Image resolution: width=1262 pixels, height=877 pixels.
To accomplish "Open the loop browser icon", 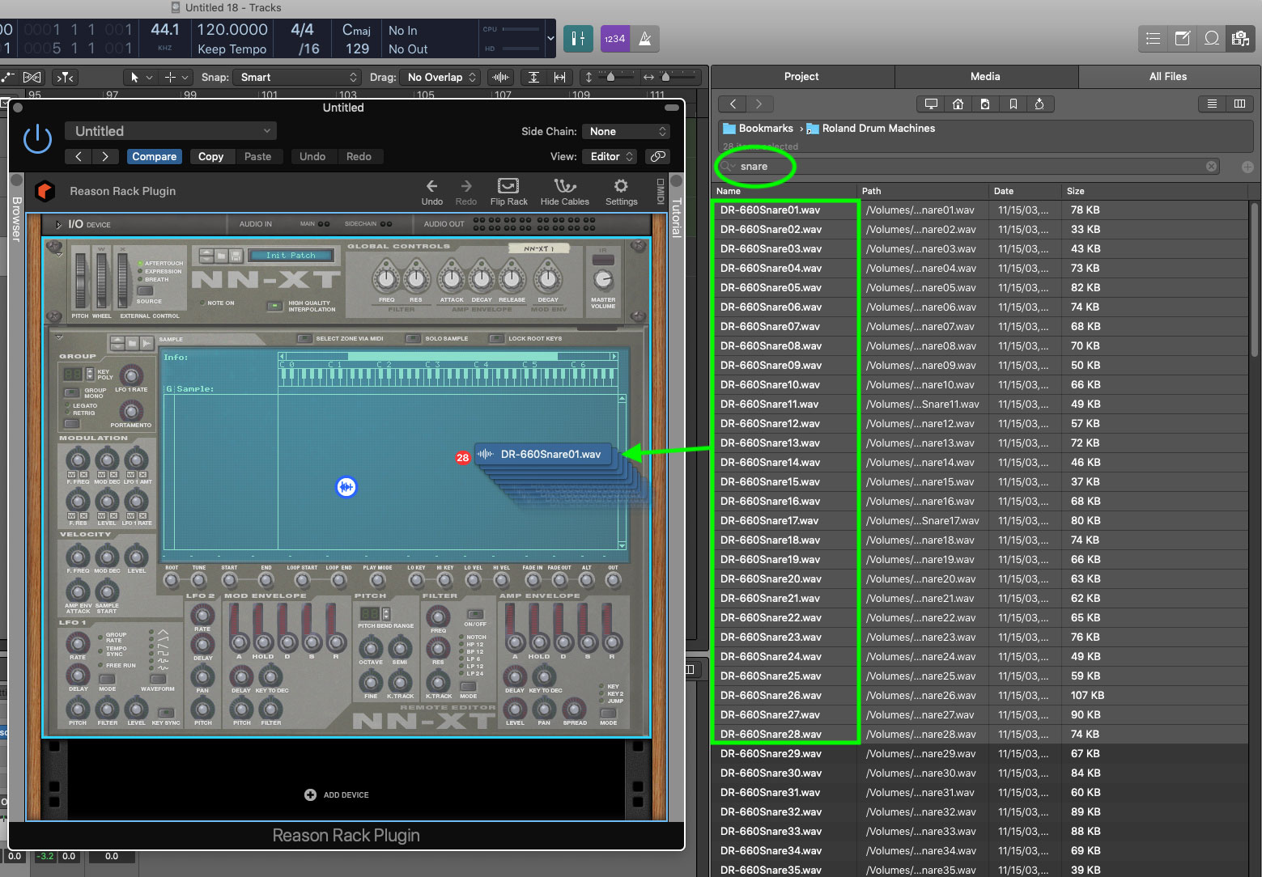I will point(1212,38).
